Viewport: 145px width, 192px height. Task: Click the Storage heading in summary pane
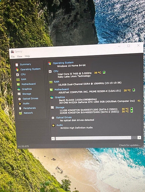coord(60,108)
